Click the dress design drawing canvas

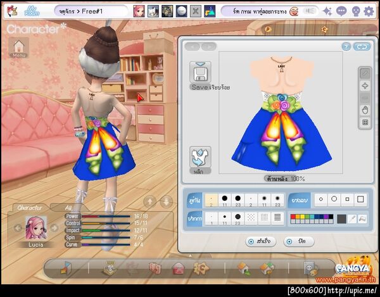tap(281, 113)
